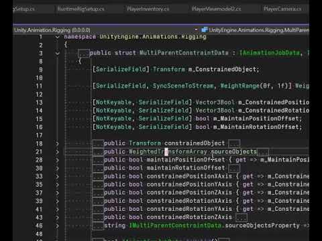This screenshot has height=241, width=322.
Task: Expand the collapsed attribute box before public struct
Action: (x=84, y=54)
